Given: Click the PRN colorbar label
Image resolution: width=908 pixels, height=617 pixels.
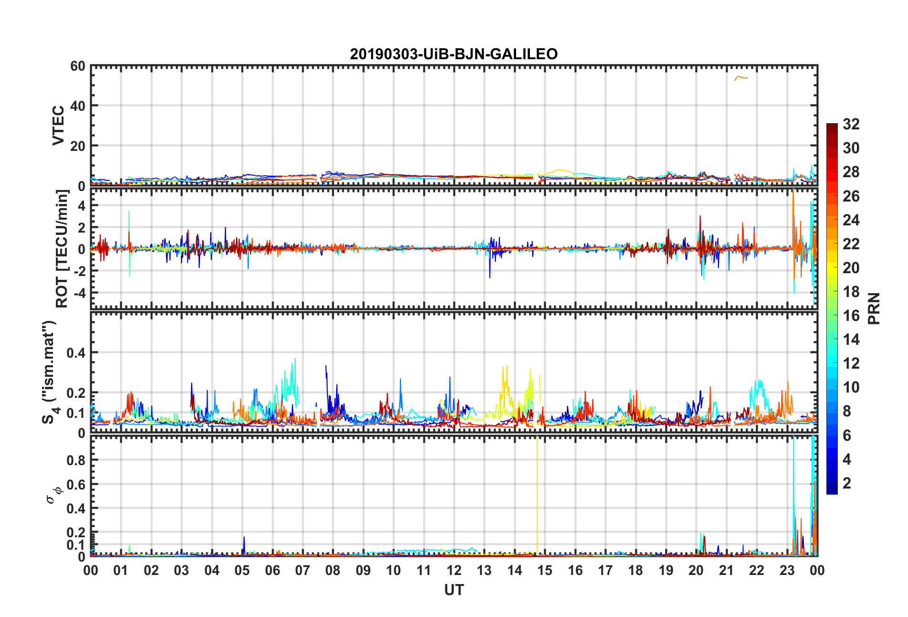Looking at the screenshot, I should coord(874,308).
